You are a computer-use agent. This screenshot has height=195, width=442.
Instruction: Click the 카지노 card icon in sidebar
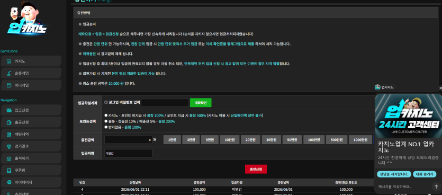pos(9,61)
